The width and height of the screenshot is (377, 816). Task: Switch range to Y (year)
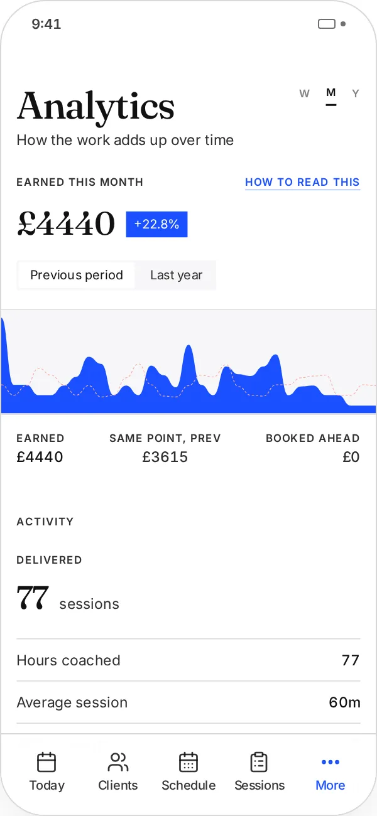point(356,94)
